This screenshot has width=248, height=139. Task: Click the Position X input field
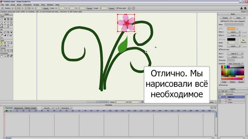tap(18, 8)
